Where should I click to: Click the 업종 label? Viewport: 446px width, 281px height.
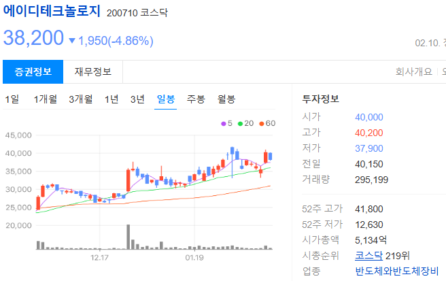click(x=311, y=271)
